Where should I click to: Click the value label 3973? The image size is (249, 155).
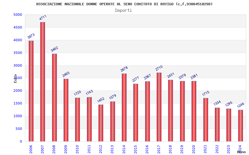pos(31,36)
